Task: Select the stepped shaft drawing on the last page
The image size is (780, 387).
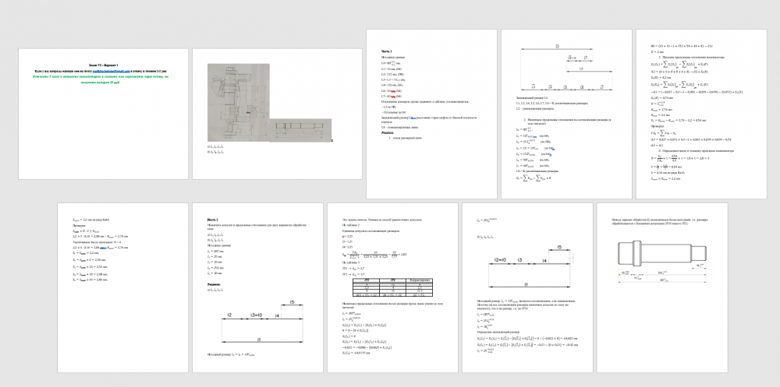Action: pos(662,261)
